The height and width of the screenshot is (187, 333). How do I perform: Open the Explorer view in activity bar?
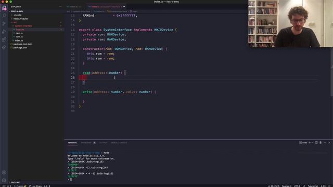click(x=4, y=8)
